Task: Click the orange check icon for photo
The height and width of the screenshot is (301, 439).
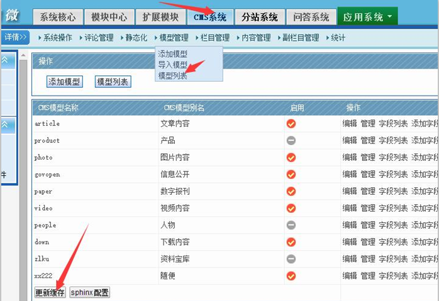Action: click(291, 158)
